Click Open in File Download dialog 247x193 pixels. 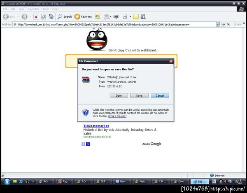click(119, 95)
